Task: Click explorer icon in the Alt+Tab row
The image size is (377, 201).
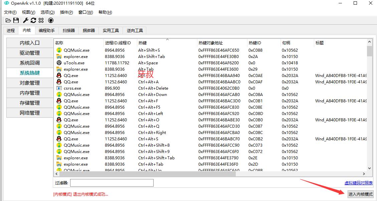Action: click(x=59, y=69)
